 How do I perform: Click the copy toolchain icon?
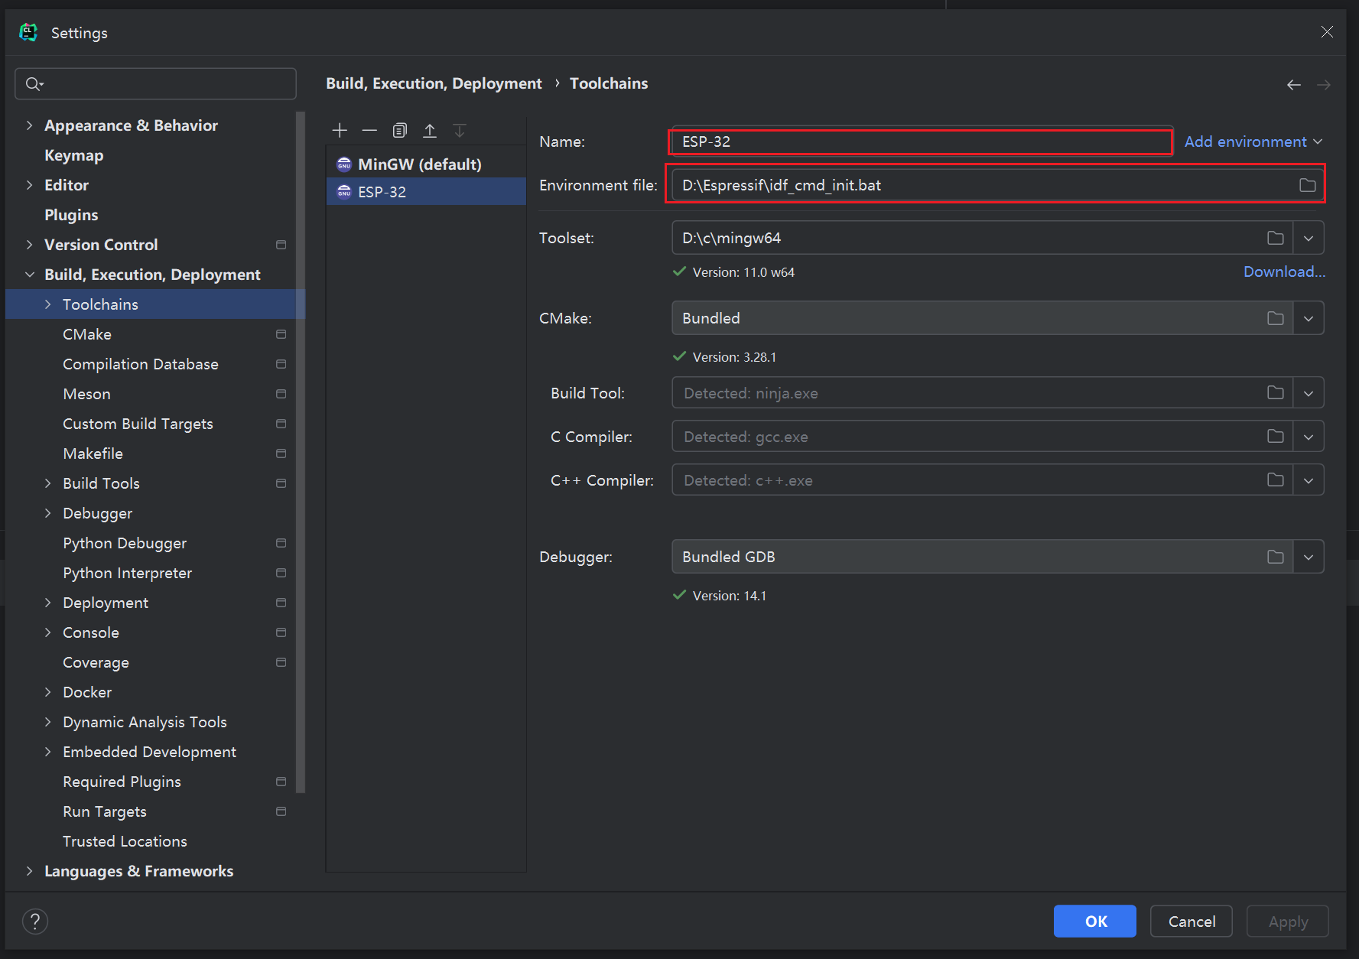(399, 131)
